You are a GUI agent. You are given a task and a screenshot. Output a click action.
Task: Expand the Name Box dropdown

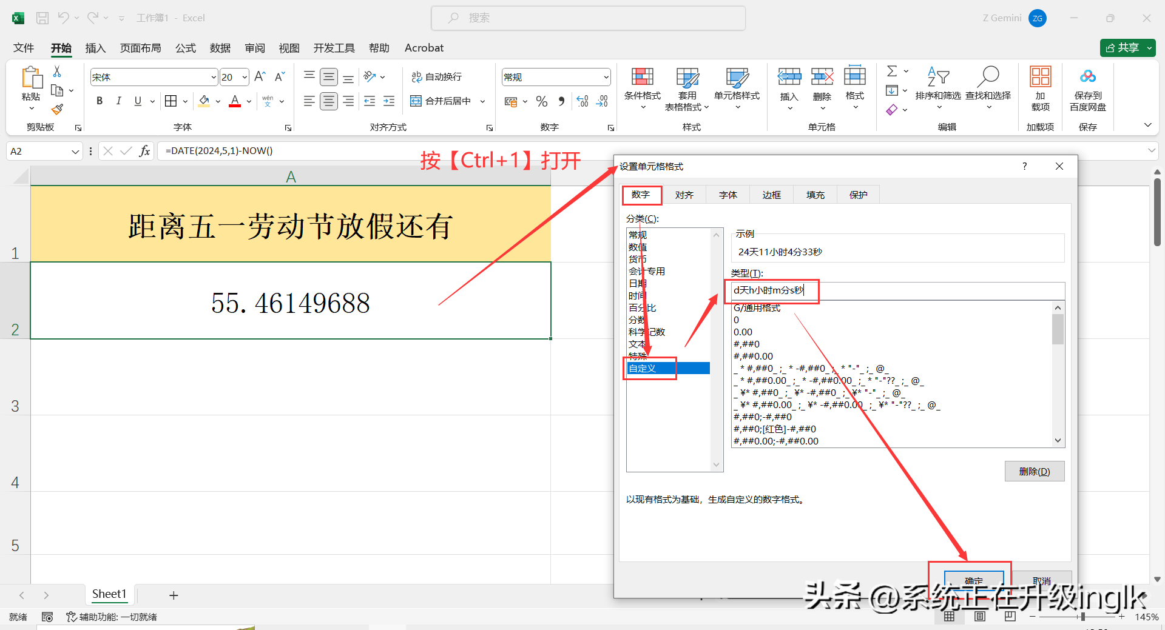click(x=75, y=152)
